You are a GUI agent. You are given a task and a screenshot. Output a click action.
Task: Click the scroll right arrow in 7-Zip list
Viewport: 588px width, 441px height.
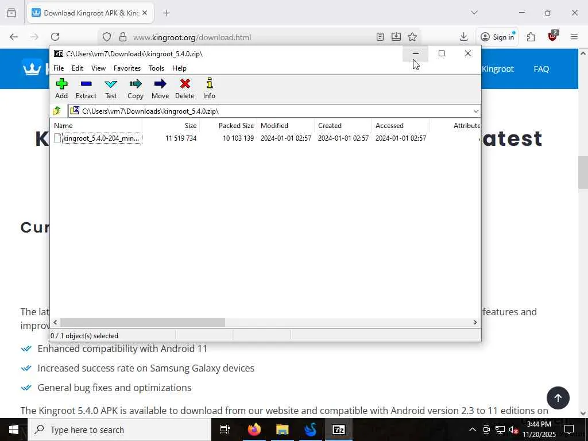(x=475, y=322)
